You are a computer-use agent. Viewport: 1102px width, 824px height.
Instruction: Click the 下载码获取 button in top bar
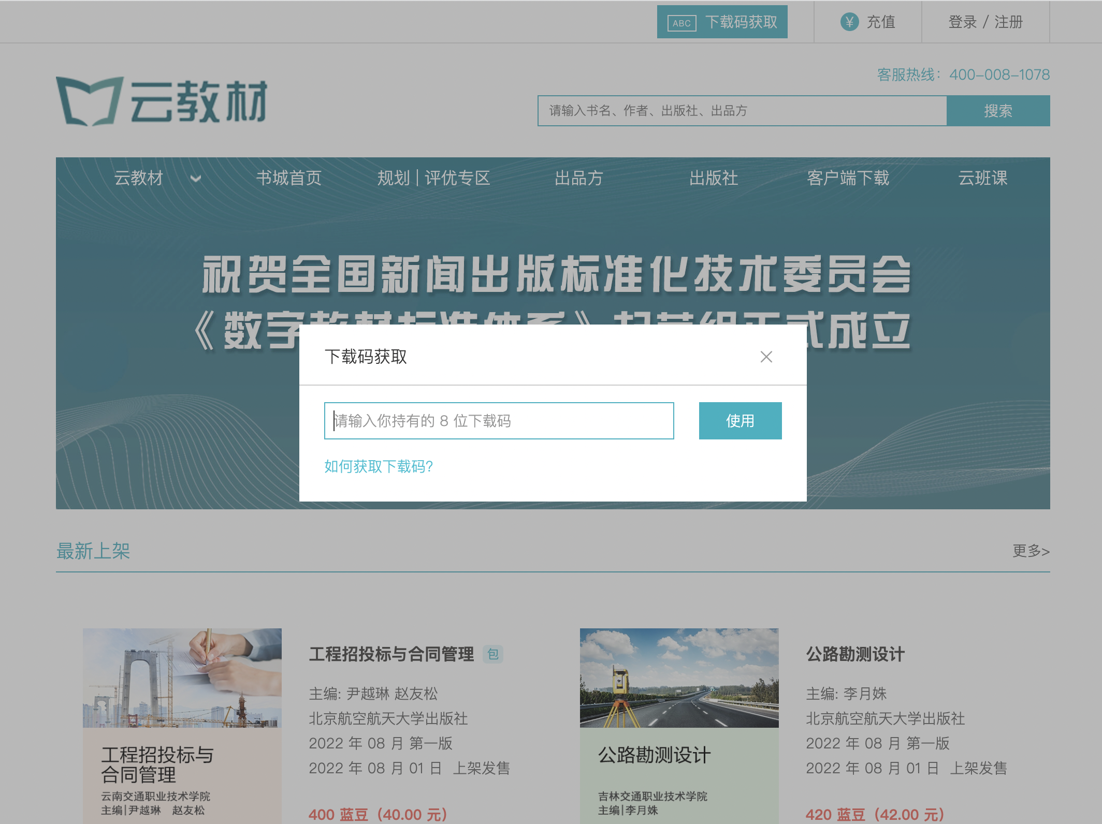[722, 22]
